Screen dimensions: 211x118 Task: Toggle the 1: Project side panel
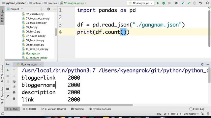[x=2, y=15]
